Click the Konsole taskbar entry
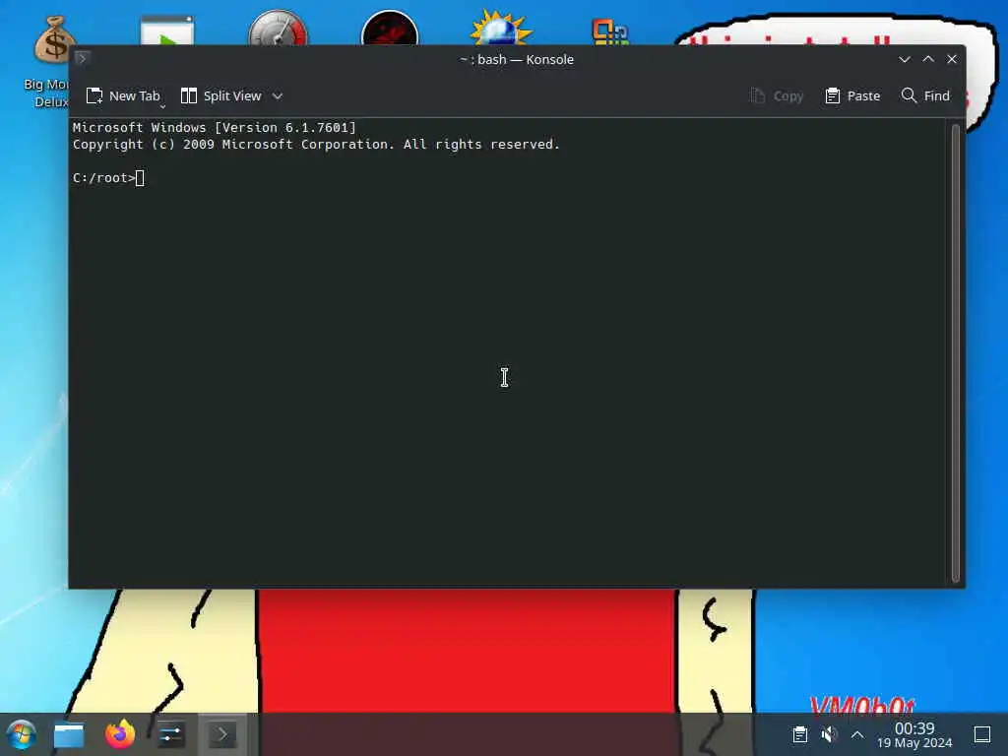The image size is (1008, 756). click(221, 734)
